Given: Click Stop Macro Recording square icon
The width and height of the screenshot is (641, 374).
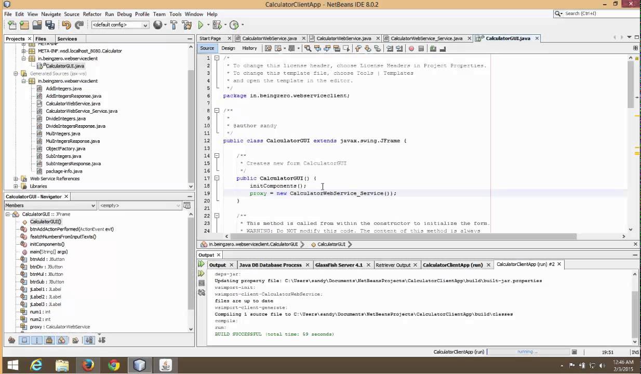Looking at the screenshot, I should [x=421, y=48].
